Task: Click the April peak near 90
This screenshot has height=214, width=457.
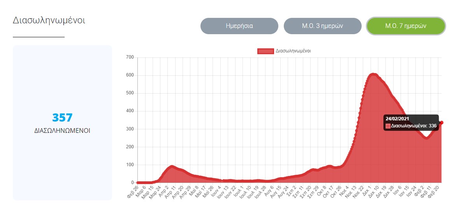Action: pos(172,167)
